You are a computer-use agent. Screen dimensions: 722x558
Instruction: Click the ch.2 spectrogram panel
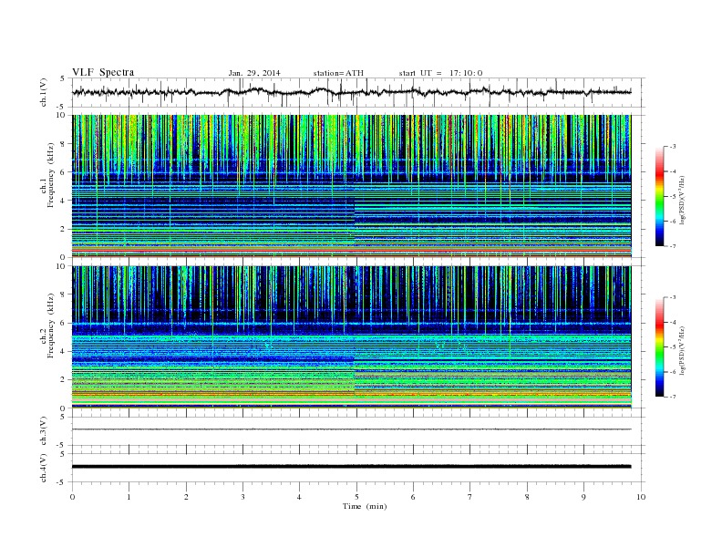tap(351, 337)
